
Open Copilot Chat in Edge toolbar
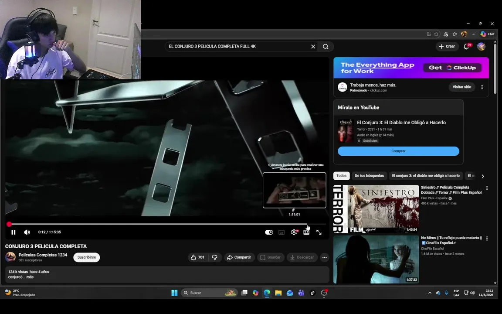point(487,34)
